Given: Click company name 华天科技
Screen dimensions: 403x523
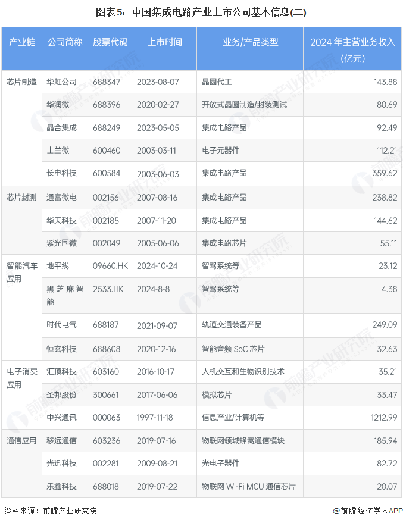Looking at the screenshot, I should coord(61,221).
